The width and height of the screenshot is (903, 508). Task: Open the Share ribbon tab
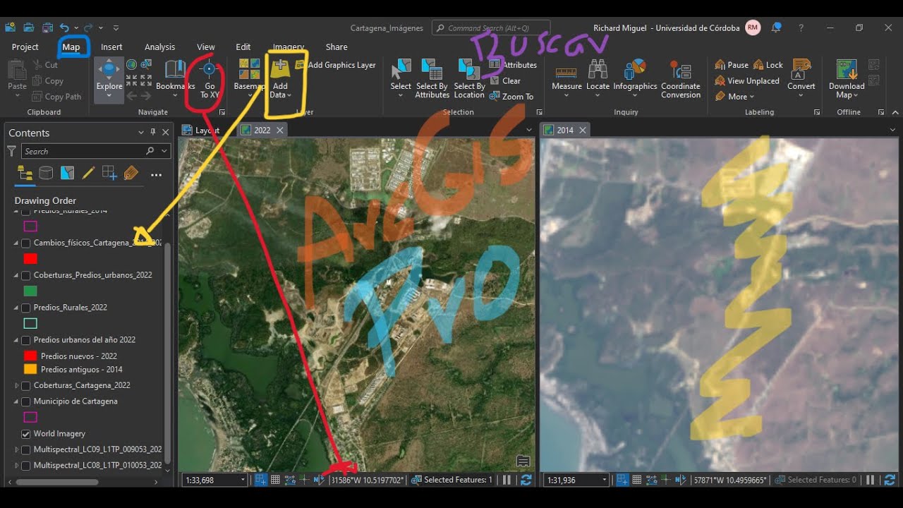point(337,47)
